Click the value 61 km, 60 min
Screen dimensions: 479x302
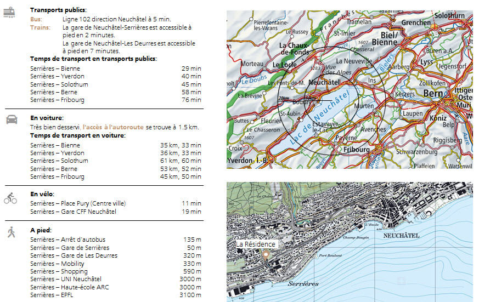point(181,161)
